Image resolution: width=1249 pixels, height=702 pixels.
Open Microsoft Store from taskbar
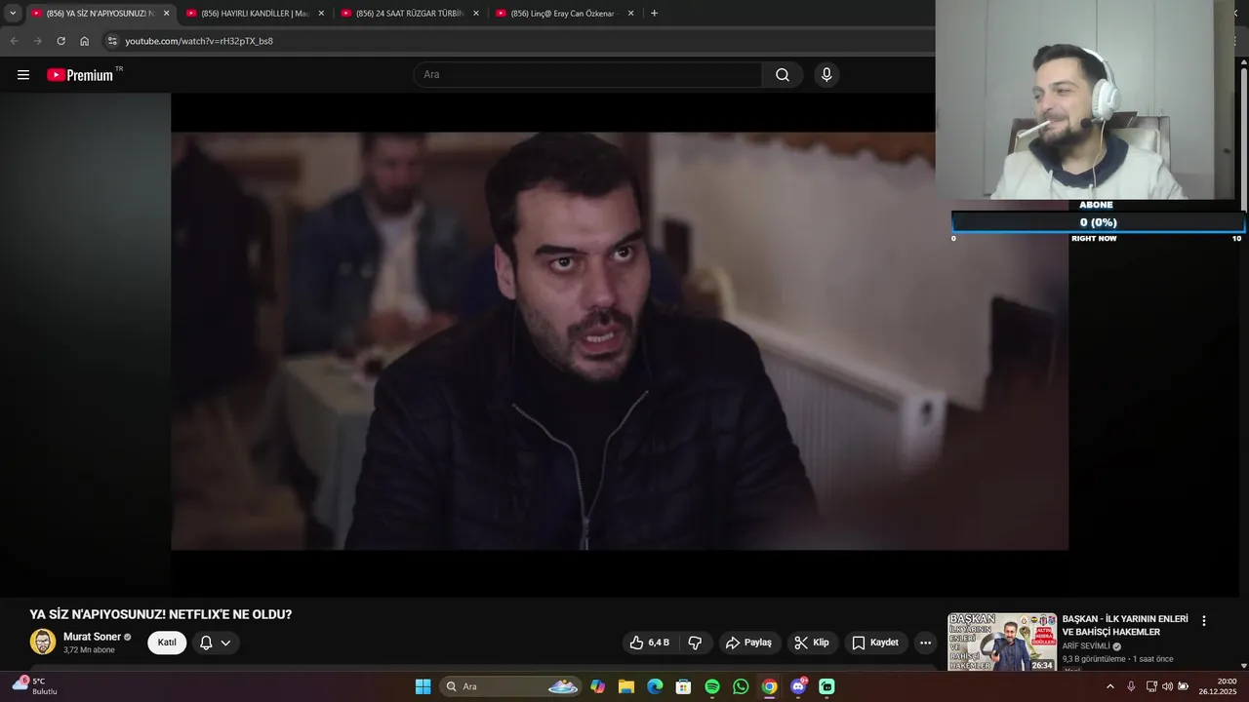(x=683, y=686)
